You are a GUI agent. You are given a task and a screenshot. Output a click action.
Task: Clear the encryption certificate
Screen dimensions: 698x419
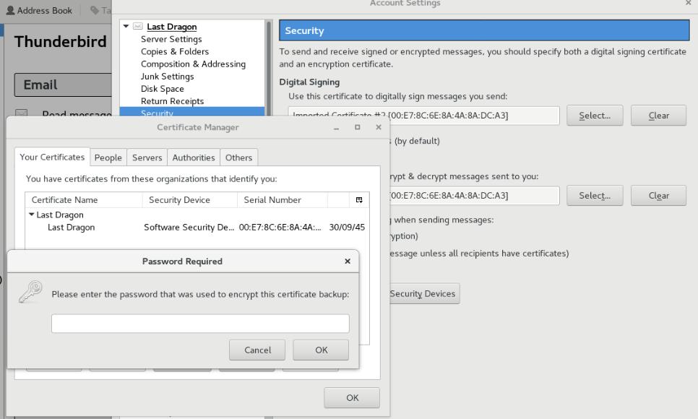pyautogui.click(x=658, y=196)
